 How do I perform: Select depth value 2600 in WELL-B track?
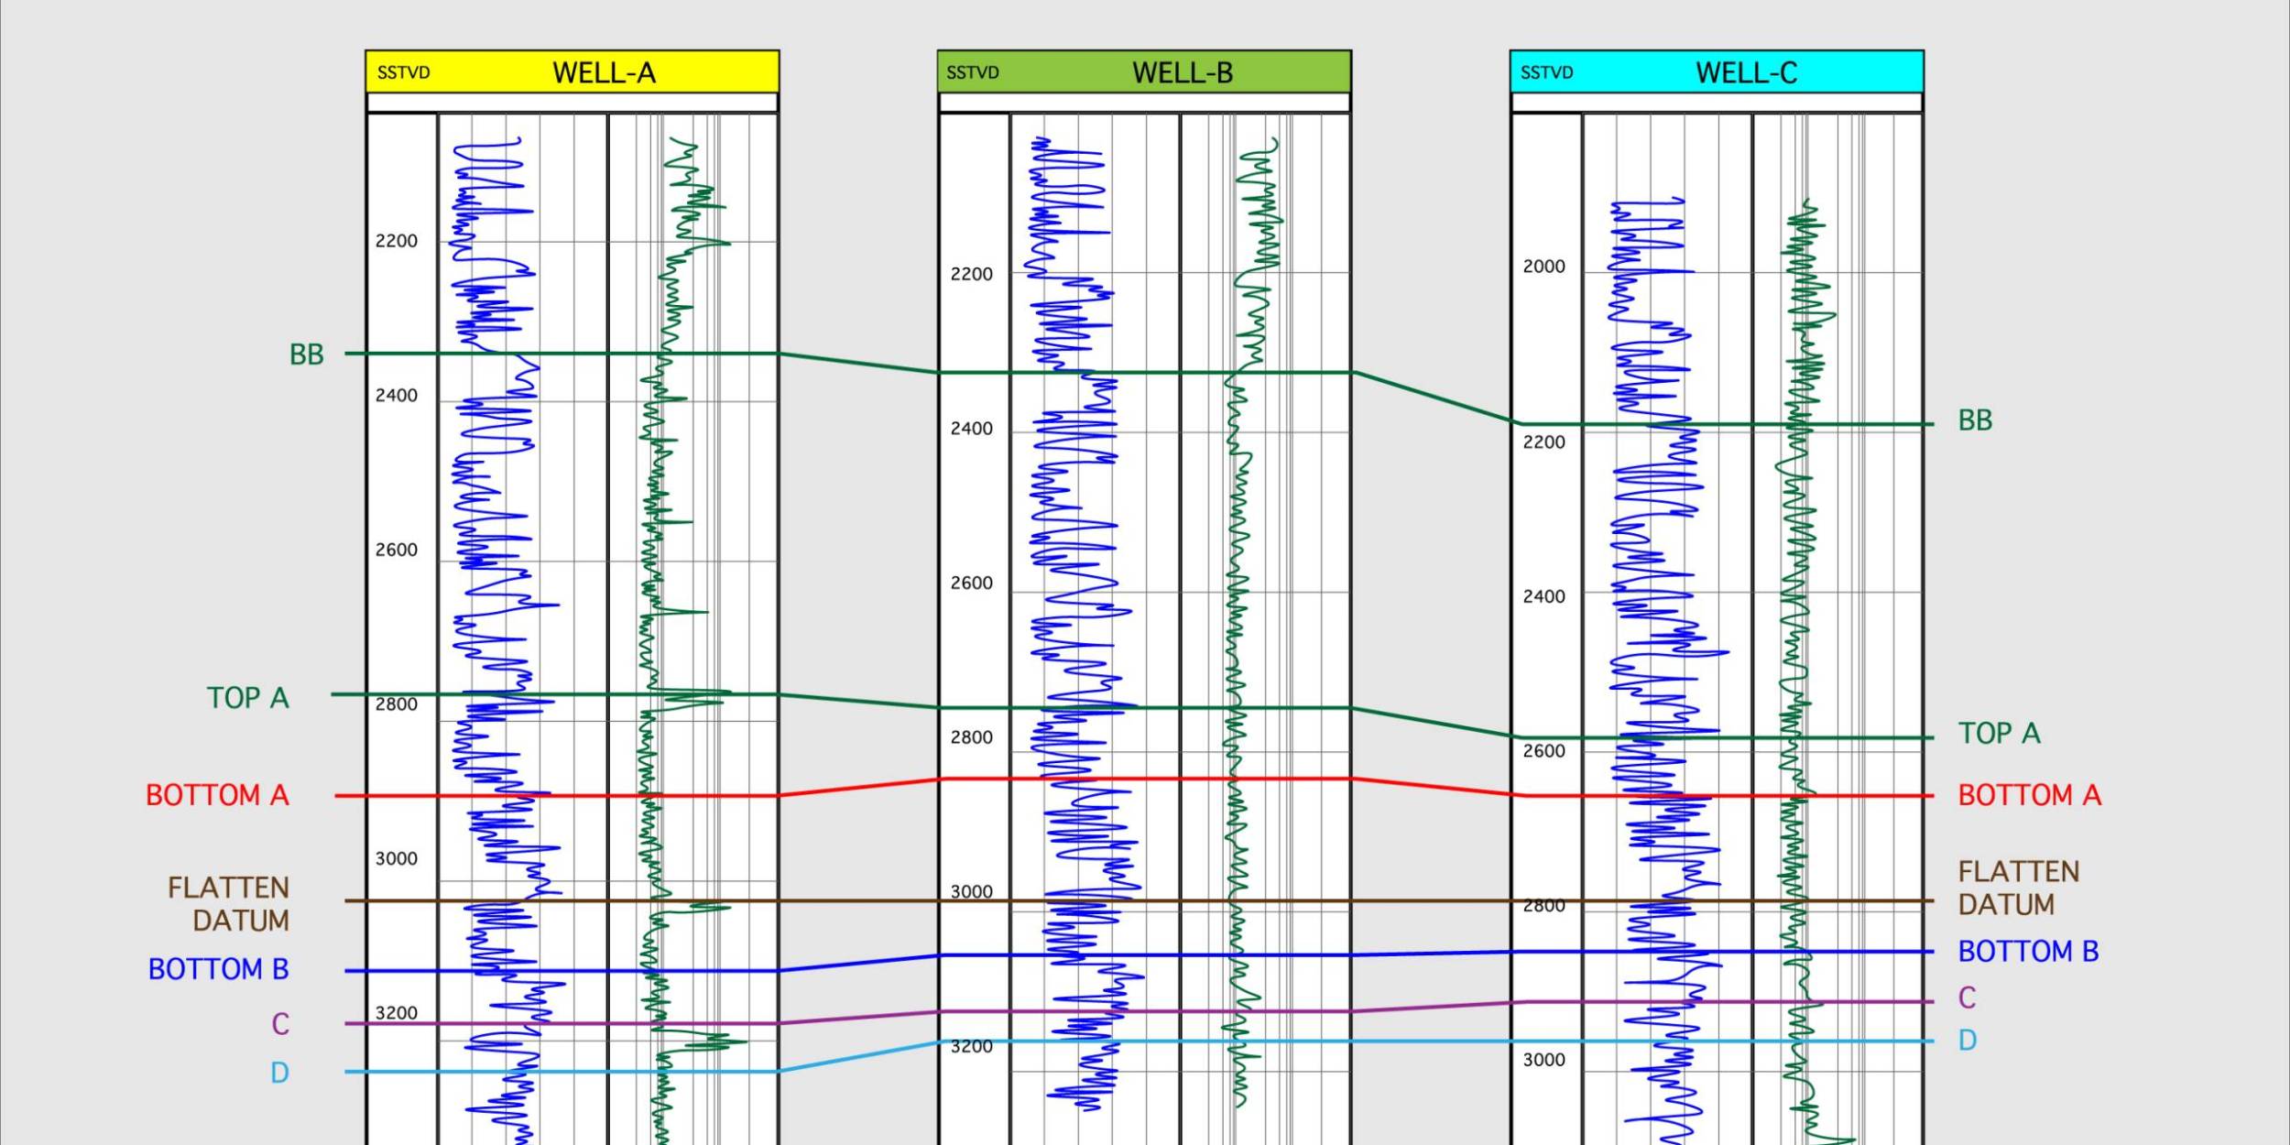[971, 583]
